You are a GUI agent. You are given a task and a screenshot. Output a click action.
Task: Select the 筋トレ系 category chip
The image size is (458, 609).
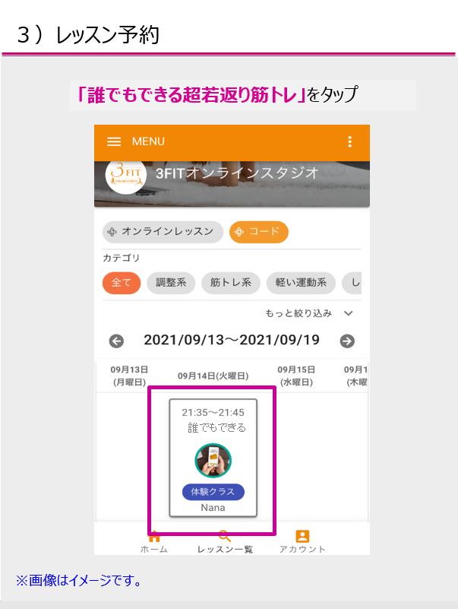point(231,283)
